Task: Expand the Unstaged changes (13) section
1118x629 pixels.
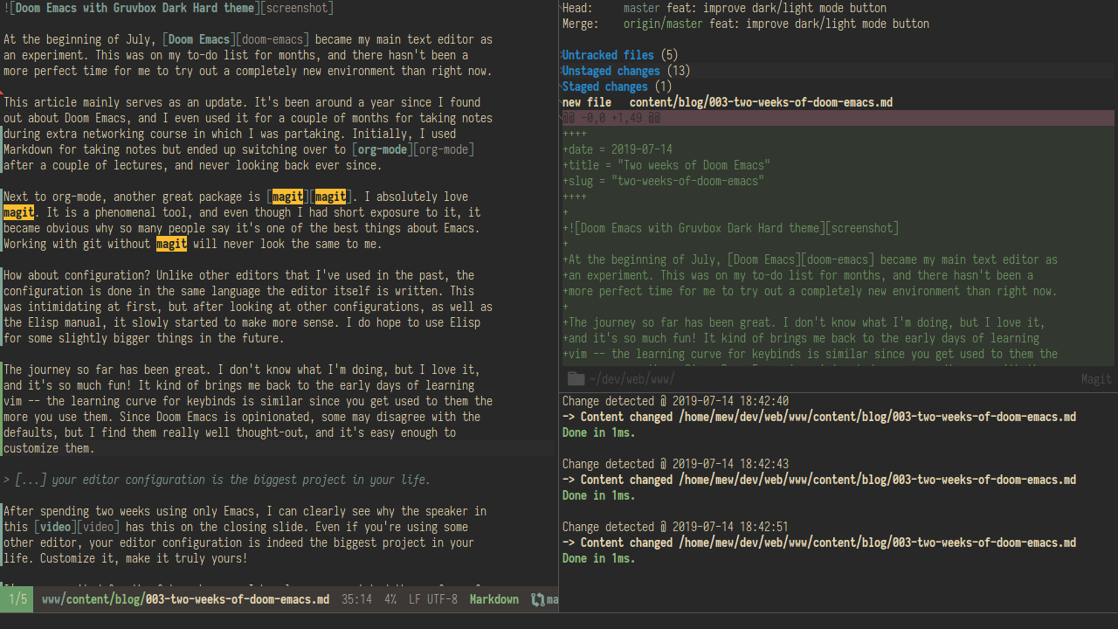Action: [625, 71]
